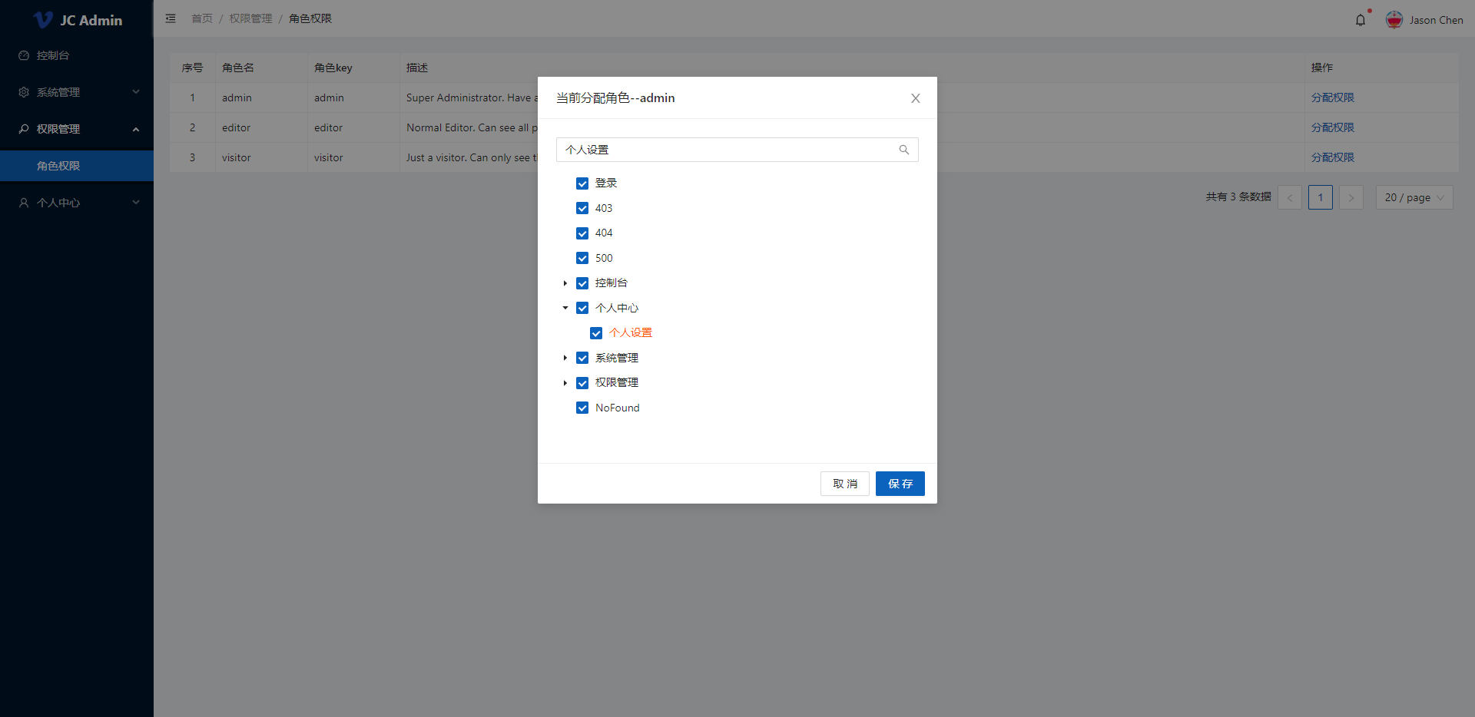Toggle the sidebar collapse hamburger icon

pyautogui.click(x=171, y=18)
